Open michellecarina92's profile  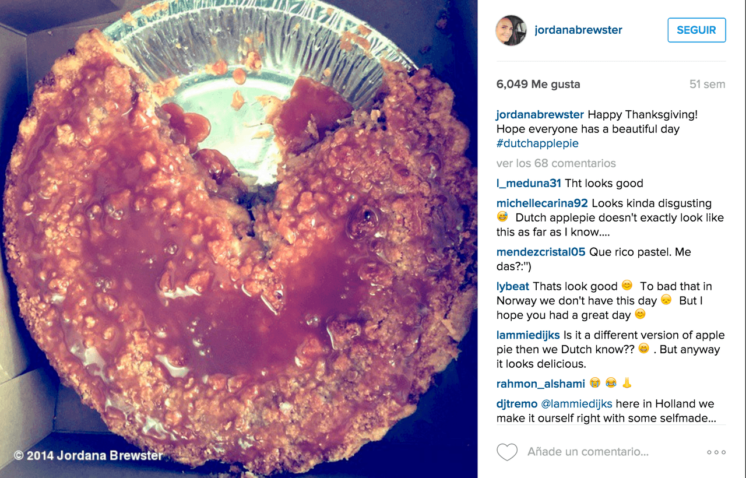pyautogui.click(x=542, y=203)
